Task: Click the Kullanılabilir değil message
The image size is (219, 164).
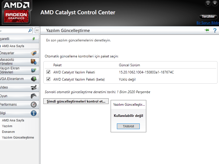Action: pos(128,116)
